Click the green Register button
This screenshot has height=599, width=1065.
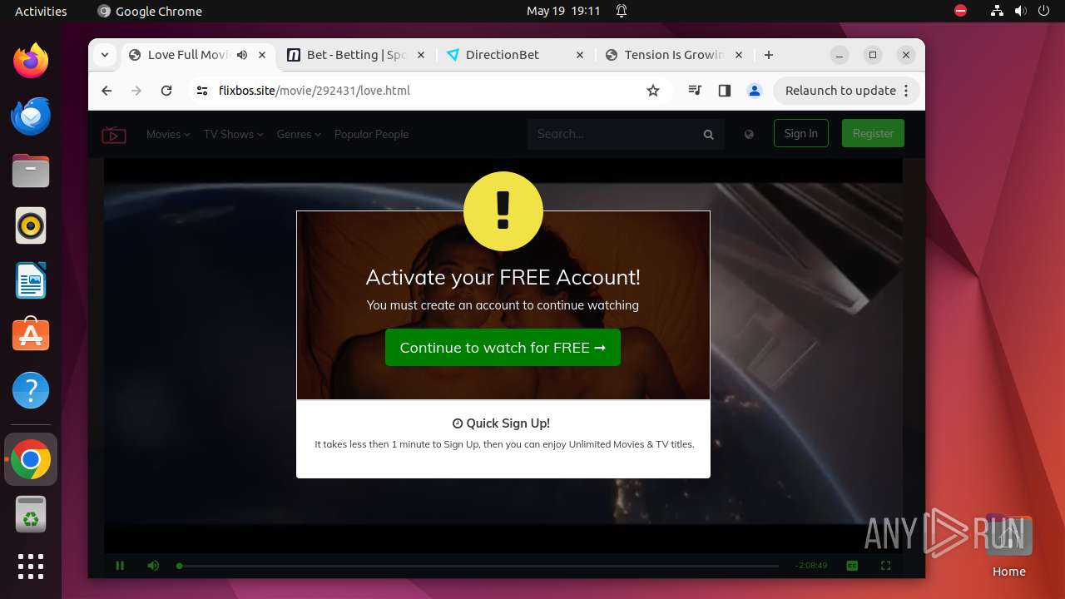873,133
